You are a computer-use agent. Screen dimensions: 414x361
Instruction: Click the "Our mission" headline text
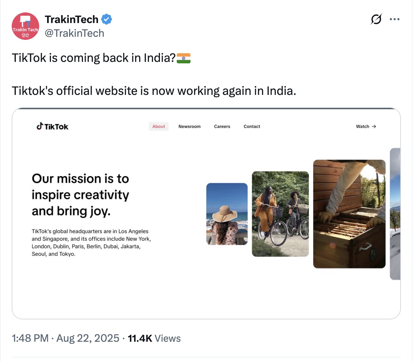click(x=80, y=195)
